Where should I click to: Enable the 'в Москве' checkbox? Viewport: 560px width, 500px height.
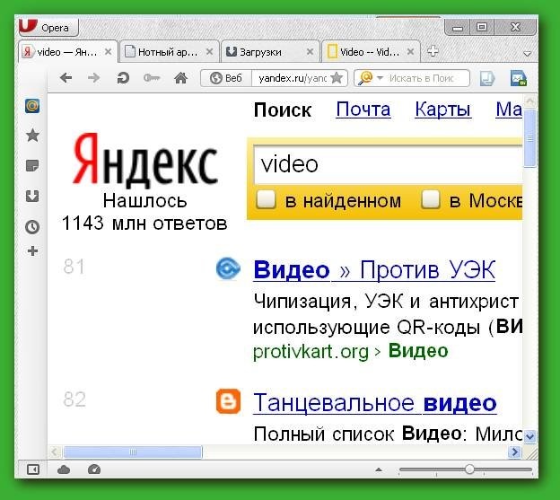coord(430,199)
